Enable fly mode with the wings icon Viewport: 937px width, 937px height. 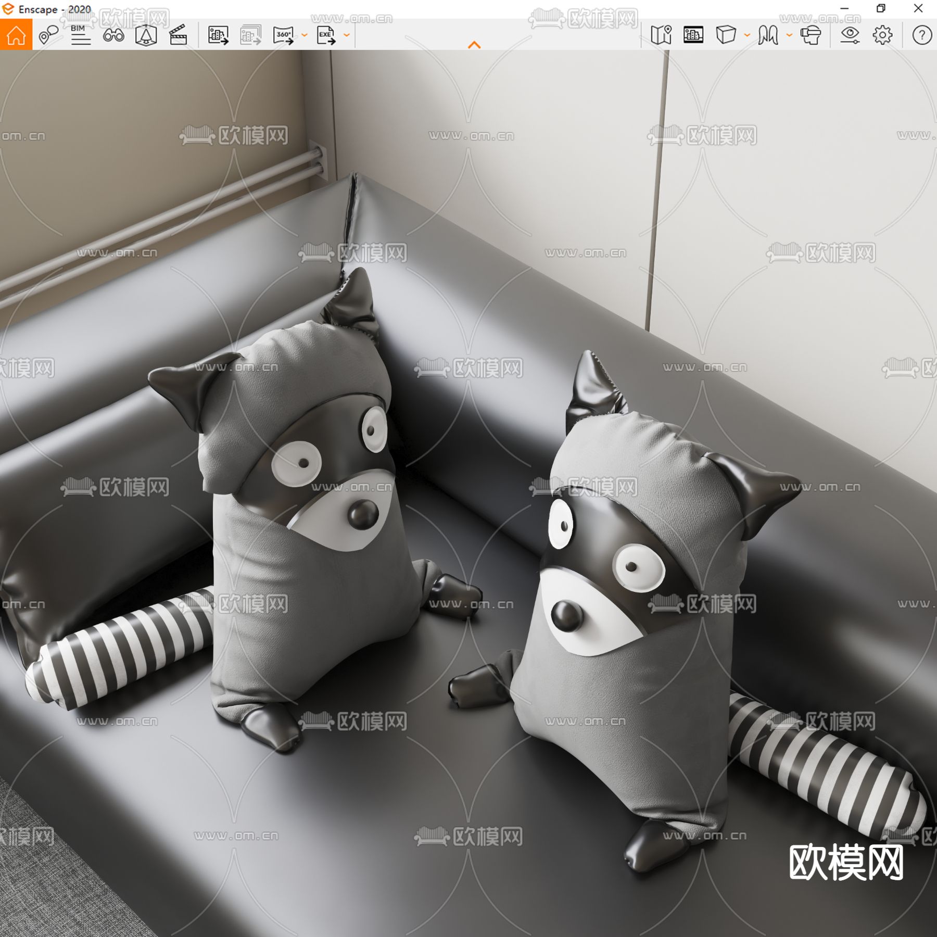click(768, 35)
